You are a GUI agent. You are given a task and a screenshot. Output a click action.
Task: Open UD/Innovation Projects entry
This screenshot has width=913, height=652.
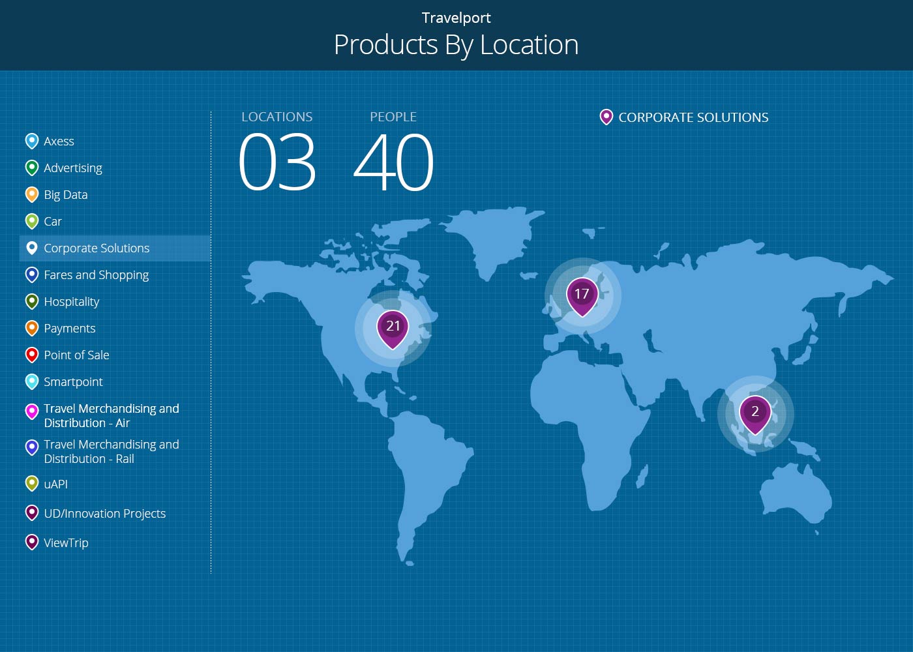105,513
